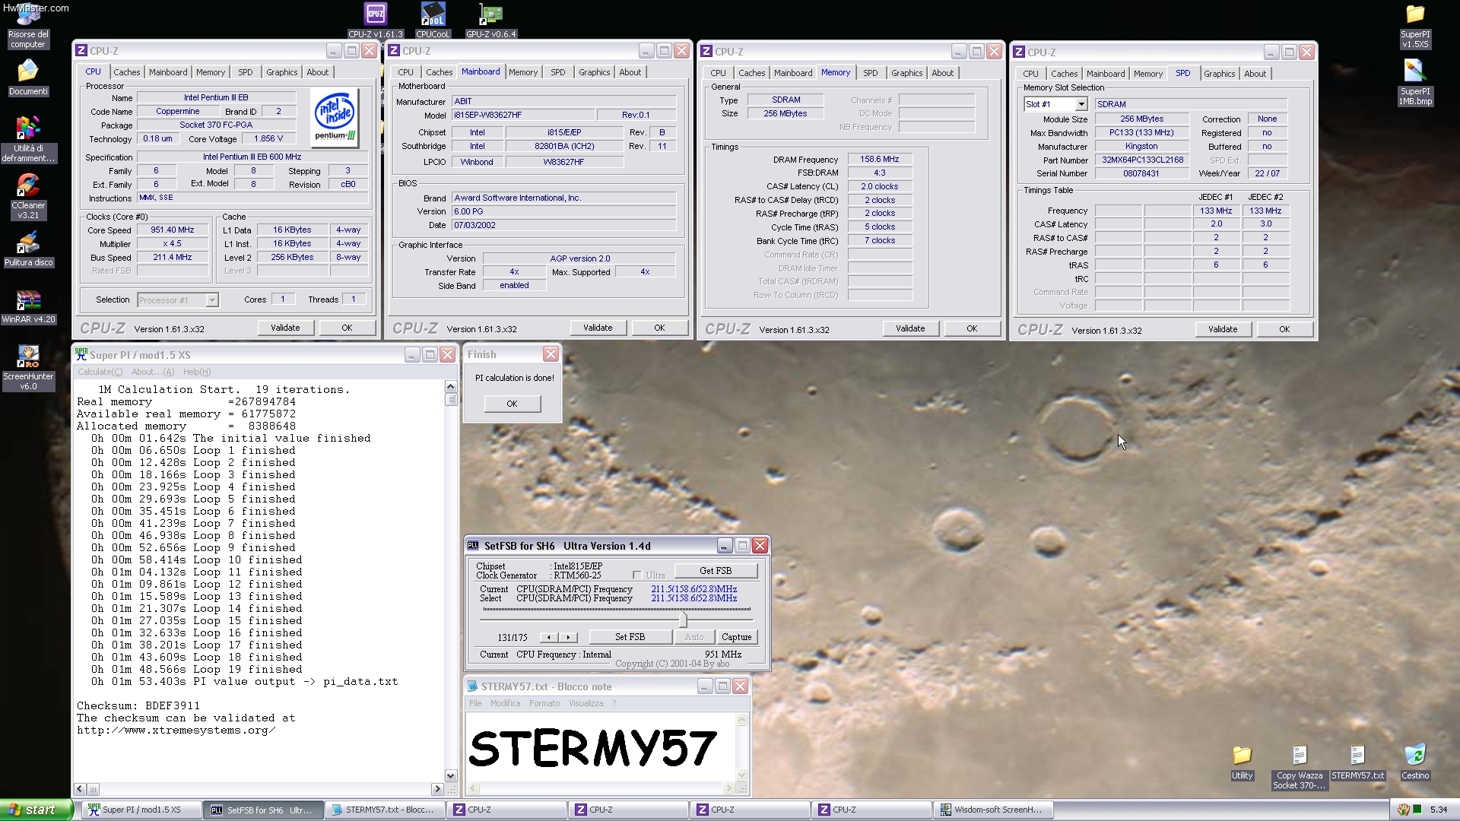Open SuperPI v1.5XS folder icon
The height and width of the screenshot is (821, 1460).
pos(1415,27)
